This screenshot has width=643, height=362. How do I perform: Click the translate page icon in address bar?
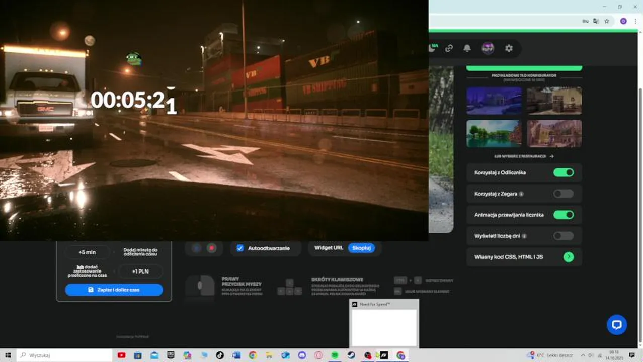pyautogui.click(x=596, y=21)
